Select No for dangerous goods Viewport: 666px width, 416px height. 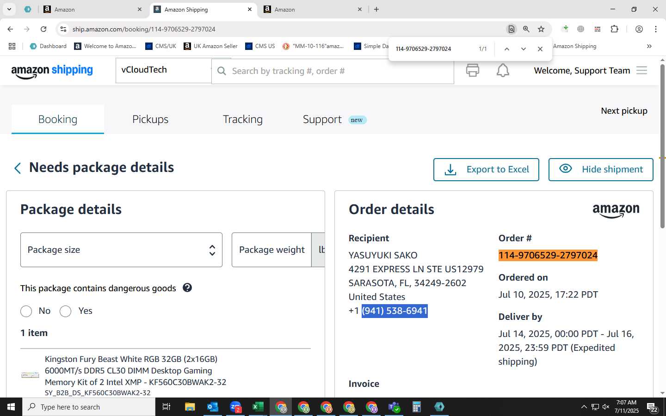point(26,311)
